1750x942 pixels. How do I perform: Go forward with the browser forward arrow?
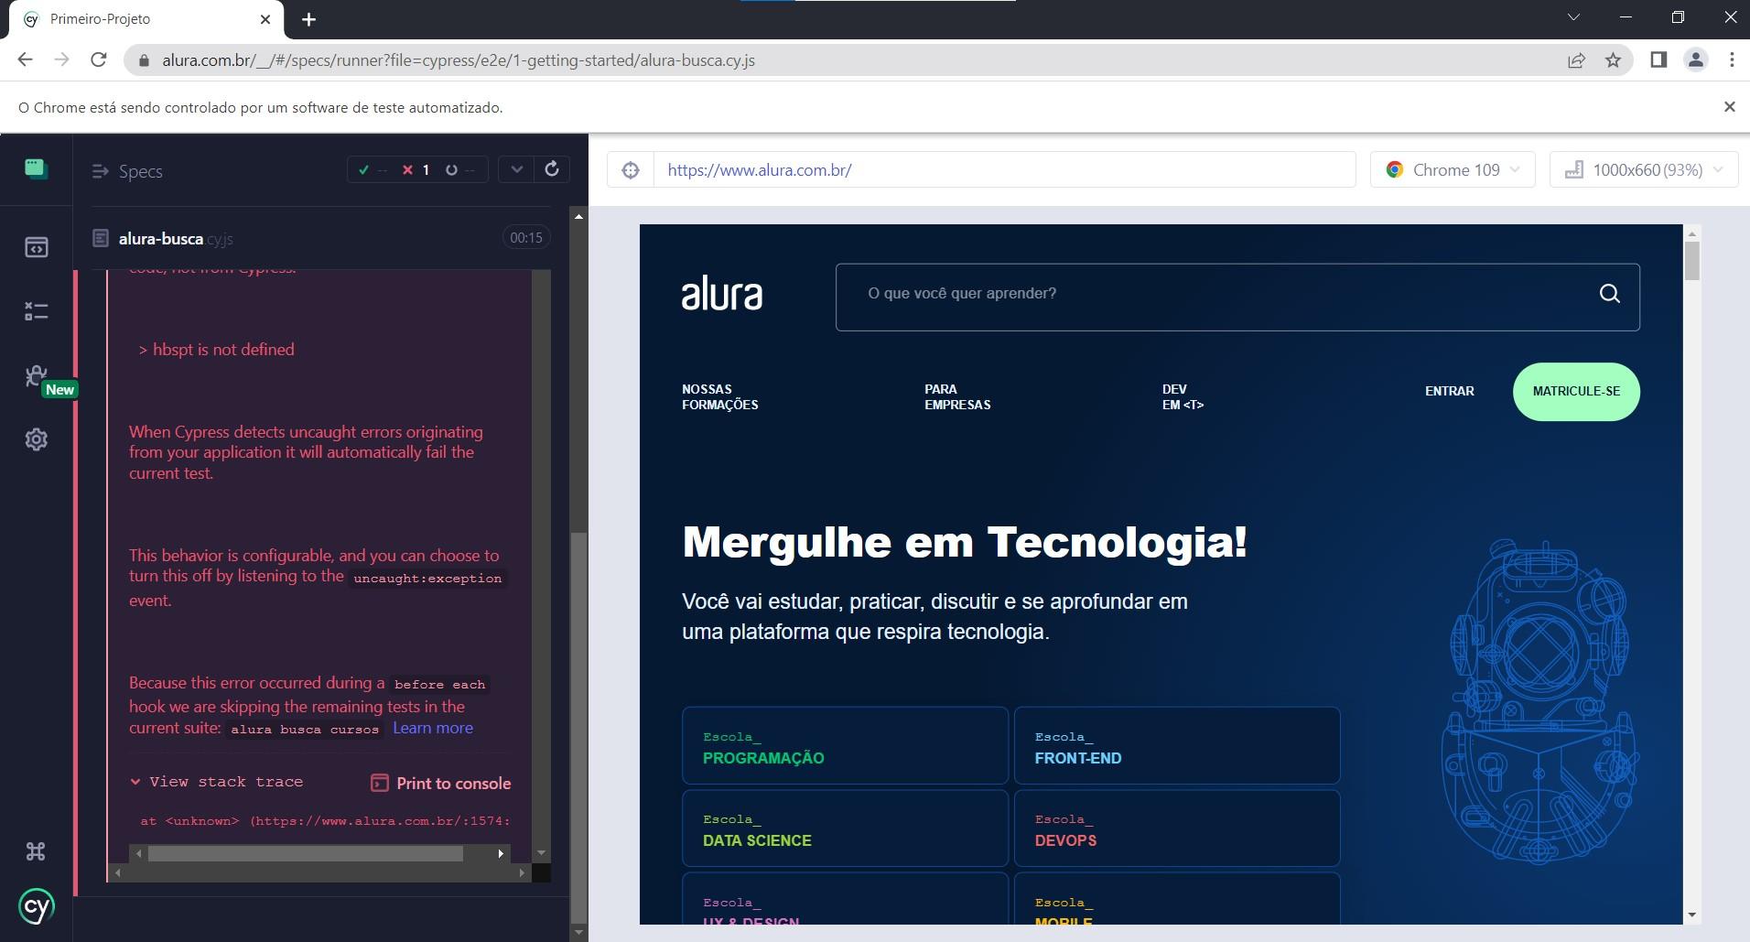coord(61,60)
